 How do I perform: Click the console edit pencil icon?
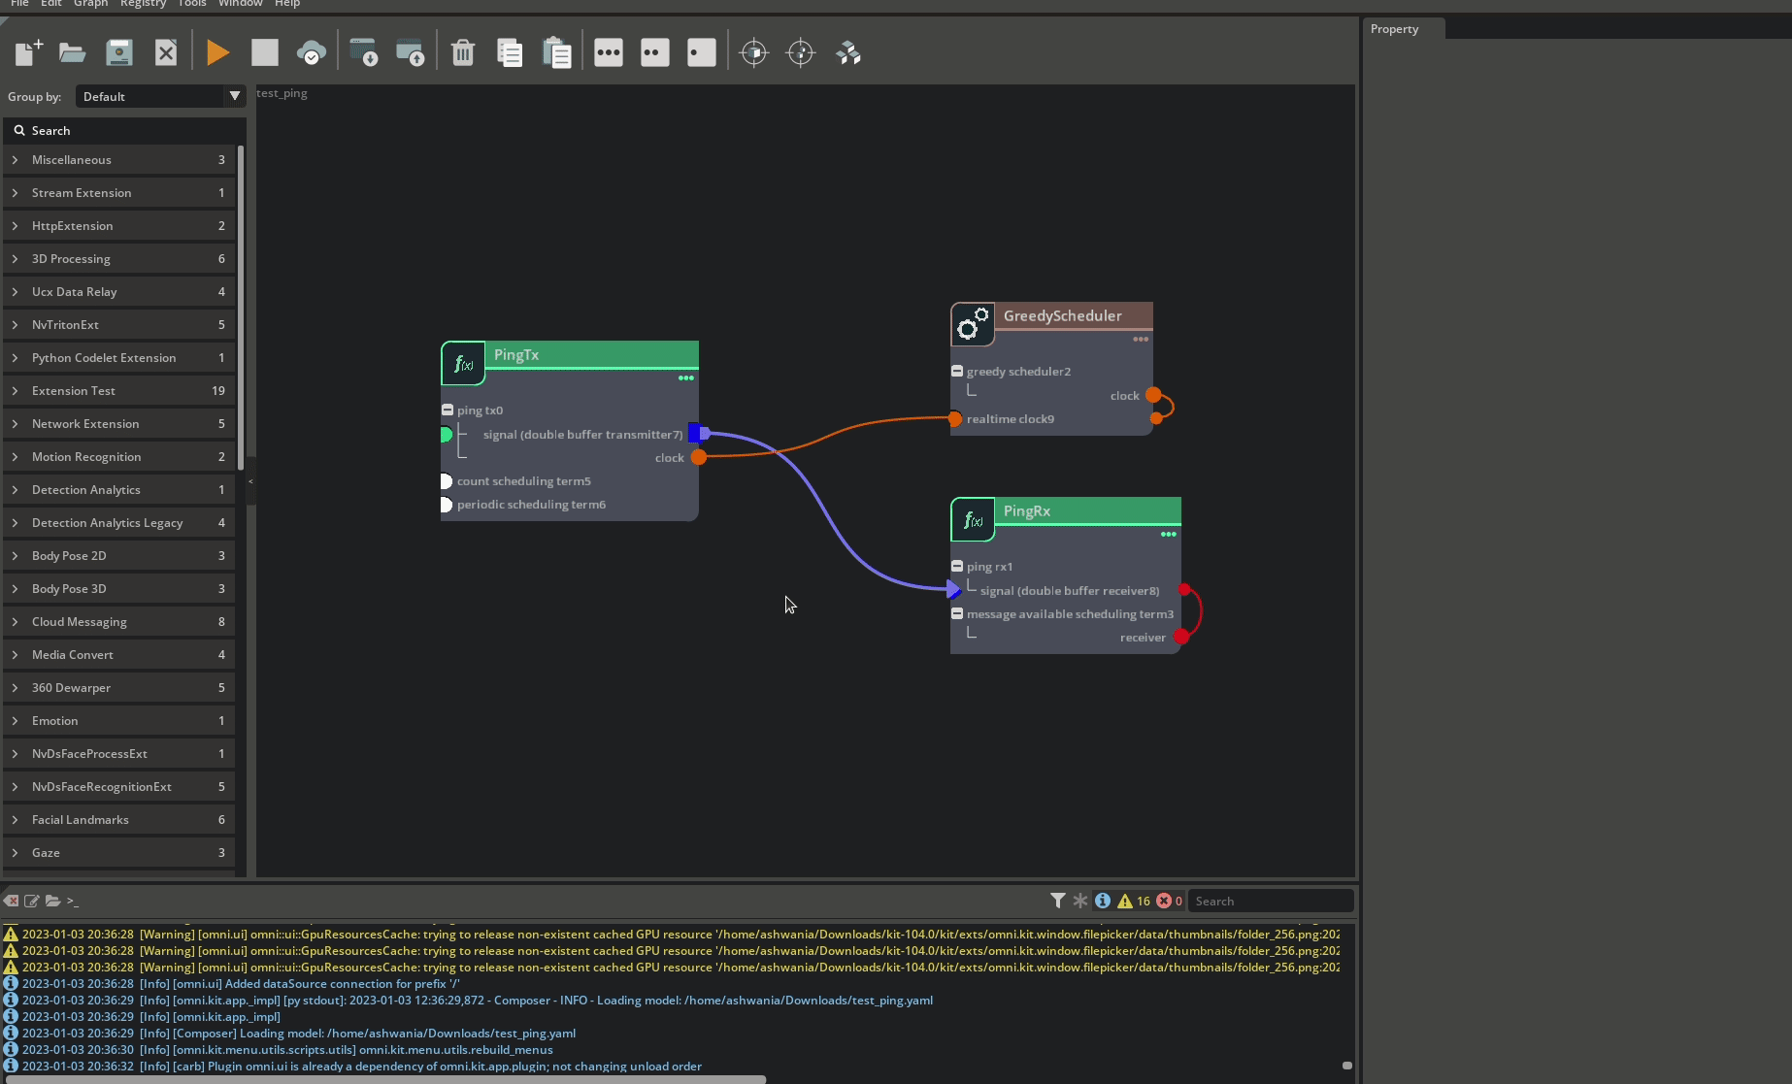[32, 901]
